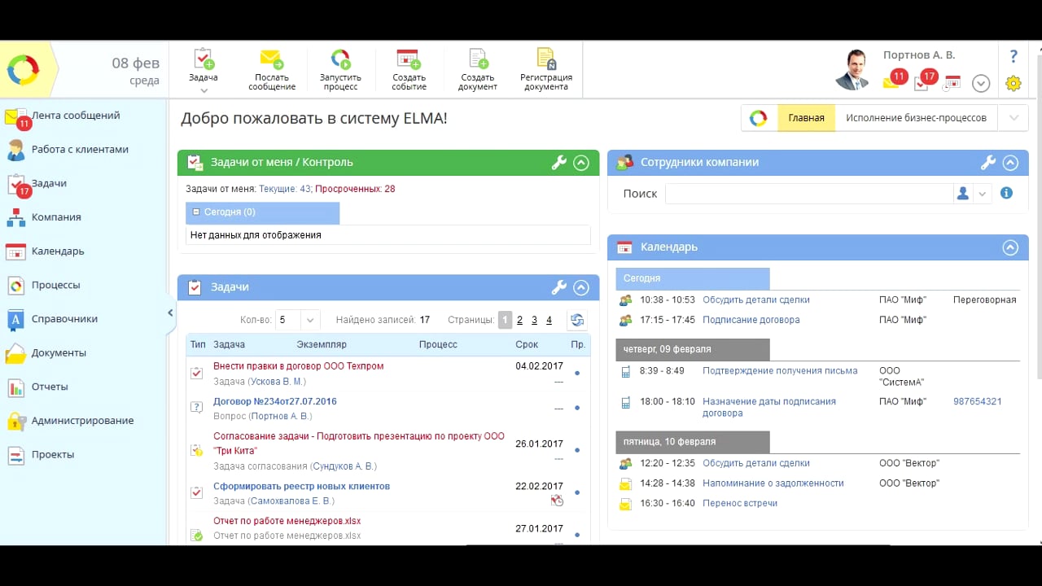The image size is (1042, 586).
Task: Collapse the Задачи portlet
Action: 581,287
